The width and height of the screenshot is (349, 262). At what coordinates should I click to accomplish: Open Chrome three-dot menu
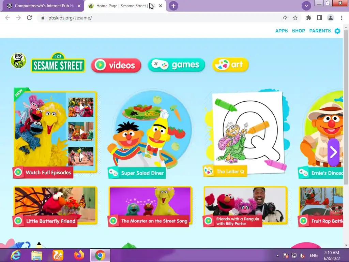coord(342,18)
